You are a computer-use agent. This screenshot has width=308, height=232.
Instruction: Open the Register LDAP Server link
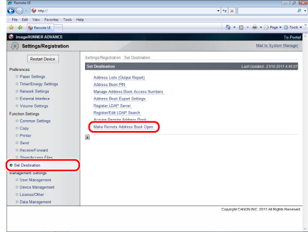coord(112,106)
